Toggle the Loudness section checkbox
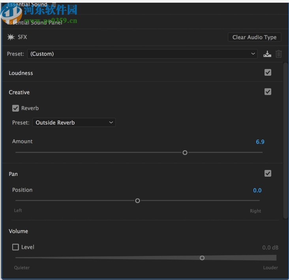 268,73
